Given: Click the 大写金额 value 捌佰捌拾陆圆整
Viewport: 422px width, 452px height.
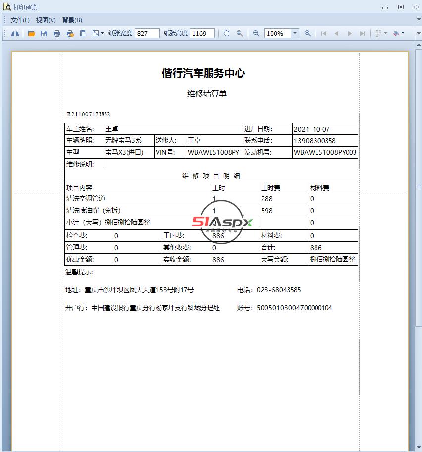Looking at the screenshot, I should [x=333, y=259].
